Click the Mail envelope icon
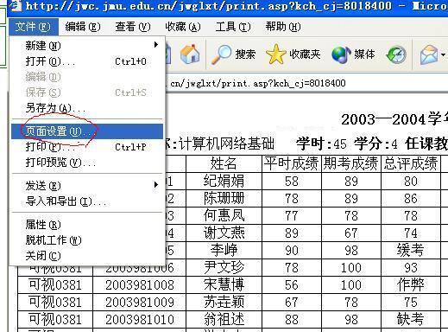The image size is (448, 332). pos(429,54)
